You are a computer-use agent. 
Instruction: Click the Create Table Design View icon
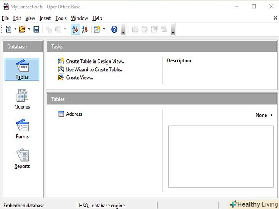pyautogui.click(x=61, y=61)
